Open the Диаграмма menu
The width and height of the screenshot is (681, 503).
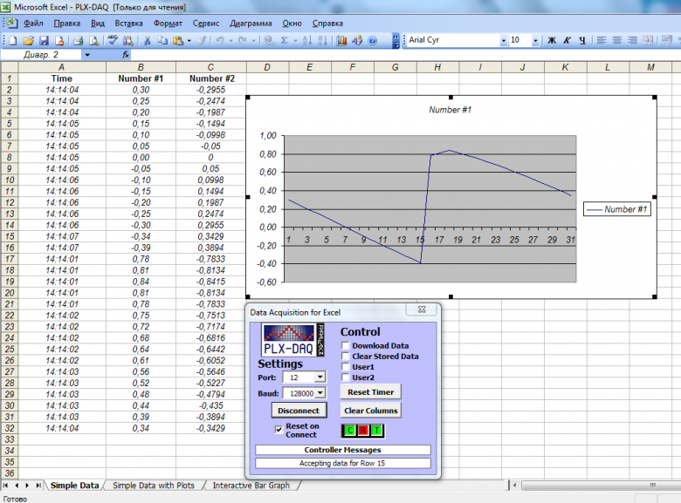[x=251, y=24]
